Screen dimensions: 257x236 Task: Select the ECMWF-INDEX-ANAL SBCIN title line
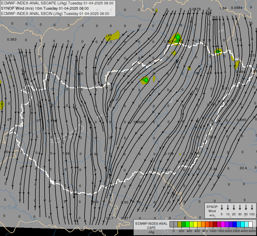tap(55, 14)
